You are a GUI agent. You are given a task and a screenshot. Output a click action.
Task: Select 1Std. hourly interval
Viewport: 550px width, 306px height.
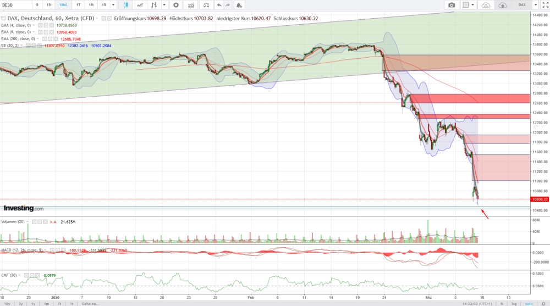click(x=63, y=5)
